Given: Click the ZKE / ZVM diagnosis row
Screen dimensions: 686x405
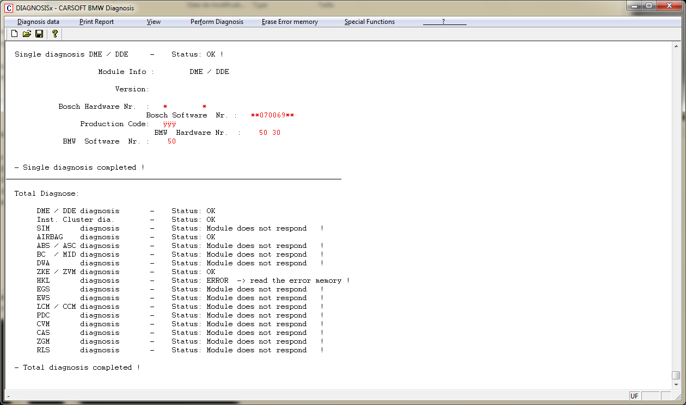Looking at the screenshot, I should pyautogui.click(x=126, y=272).
